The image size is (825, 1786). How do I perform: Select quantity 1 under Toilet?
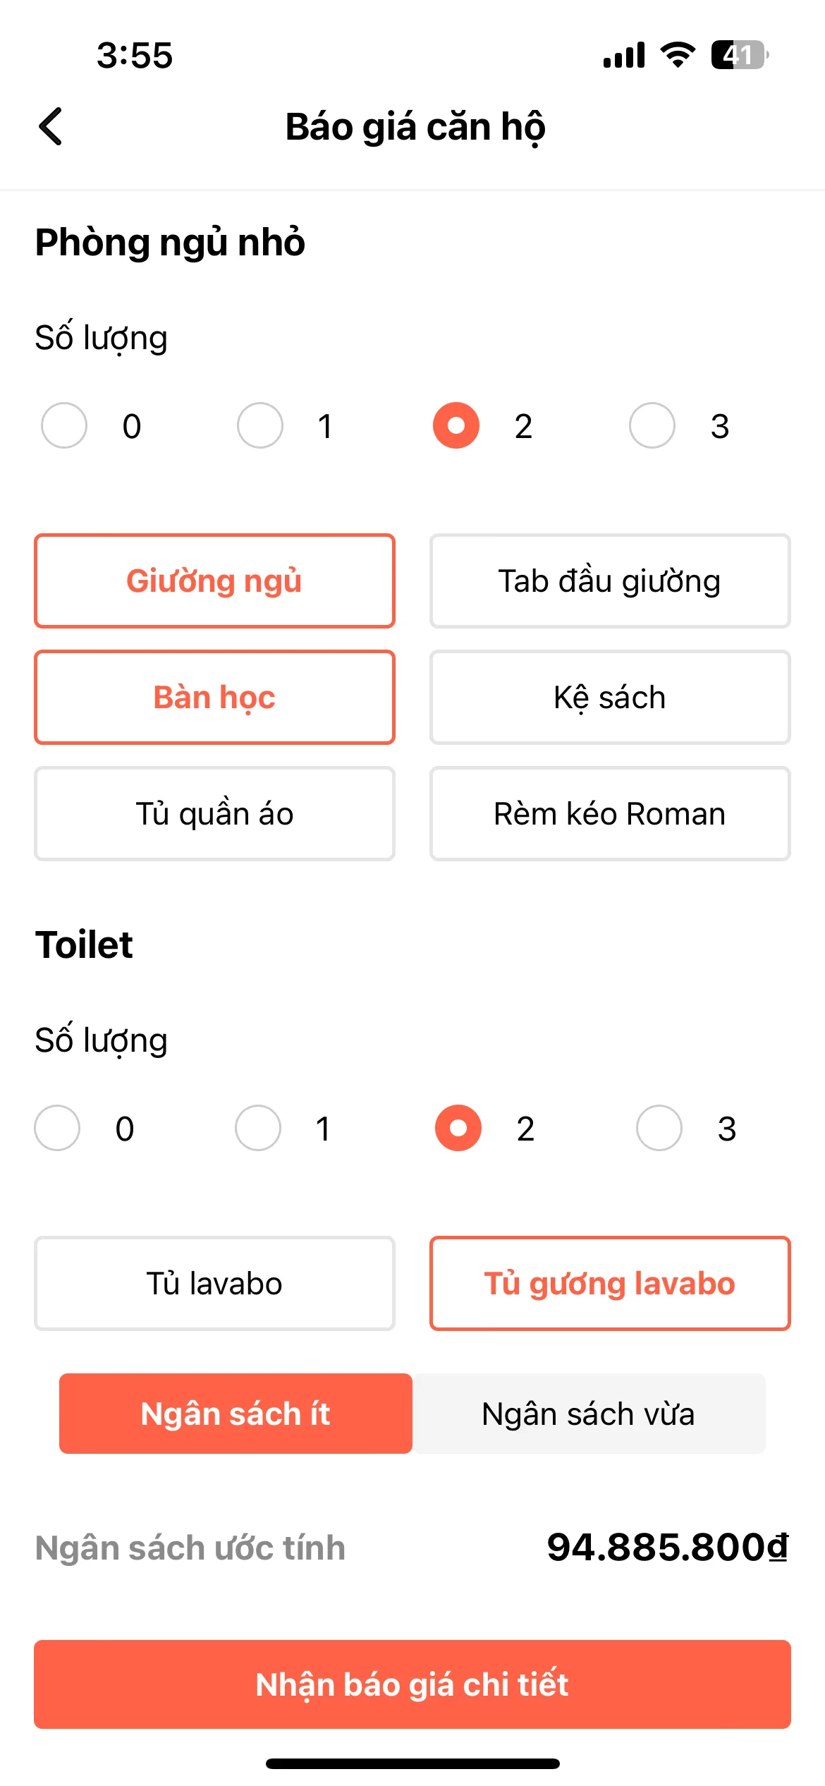[258, 1128]
